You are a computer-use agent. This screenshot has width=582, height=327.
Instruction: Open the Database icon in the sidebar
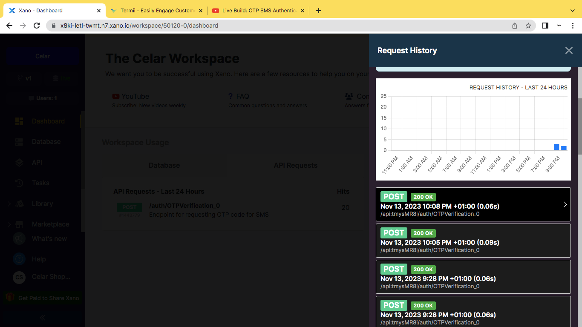coord(19,142)
